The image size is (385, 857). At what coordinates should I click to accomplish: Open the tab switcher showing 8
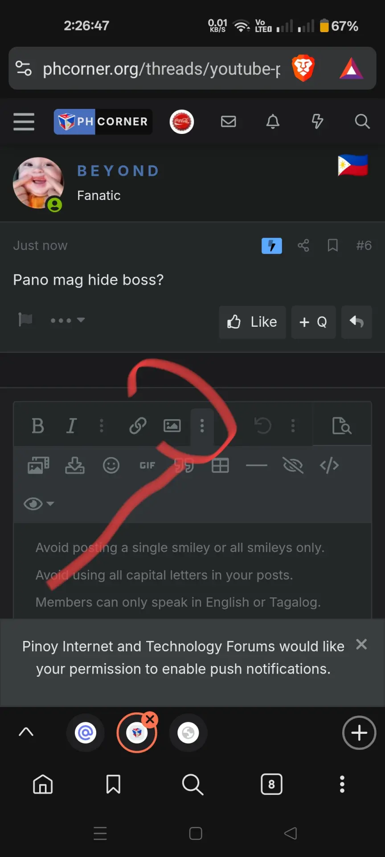(x=271, y=784)
